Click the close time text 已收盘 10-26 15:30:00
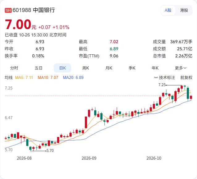 click(26, 35)
